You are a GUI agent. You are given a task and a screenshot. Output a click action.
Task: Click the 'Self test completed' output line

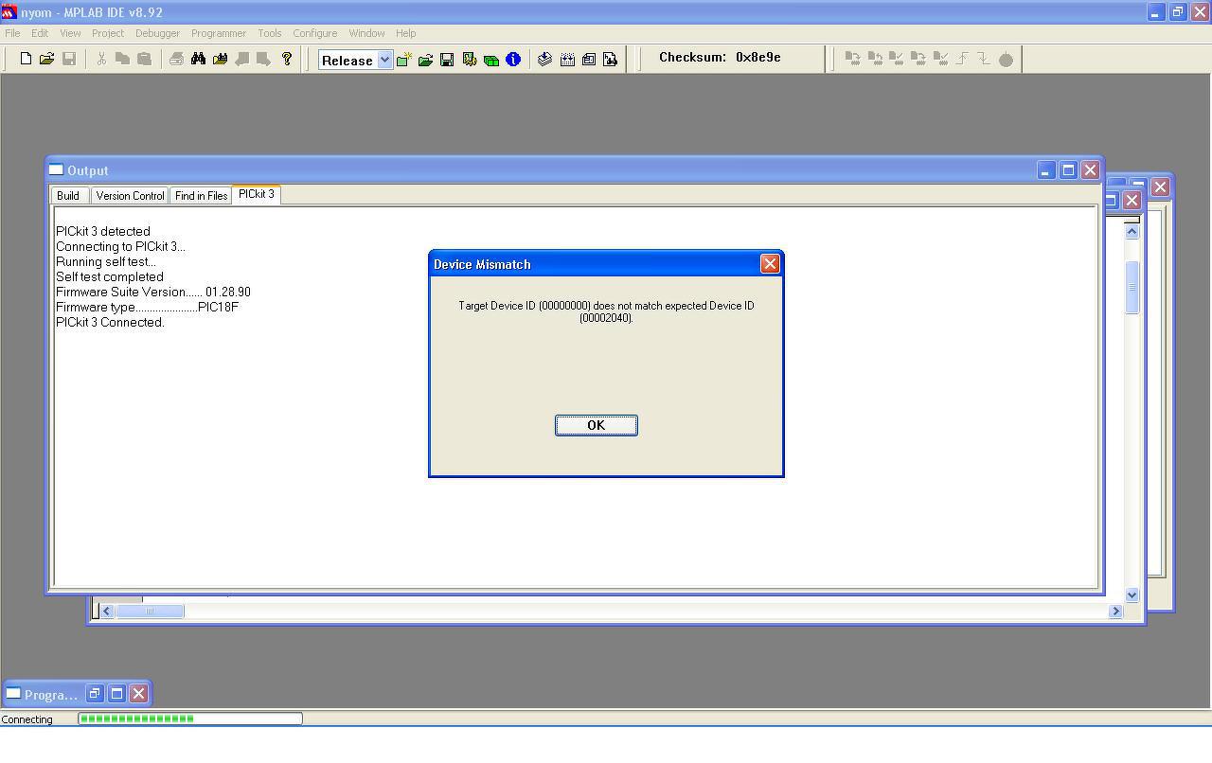pos(110,276)
